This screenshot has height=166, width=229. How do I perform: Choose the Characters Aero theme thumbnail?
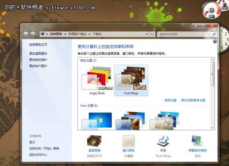(x=164, y=121)
